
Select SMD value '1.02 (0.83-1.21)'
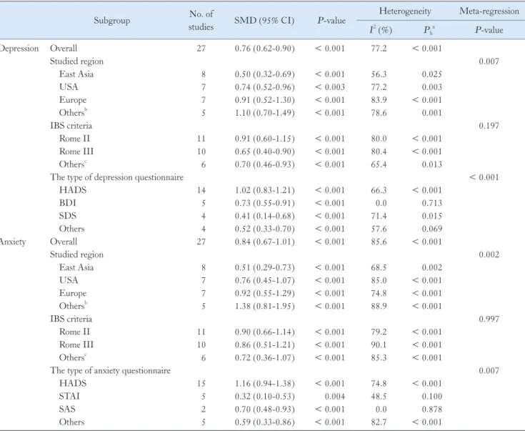coord(264,190)
